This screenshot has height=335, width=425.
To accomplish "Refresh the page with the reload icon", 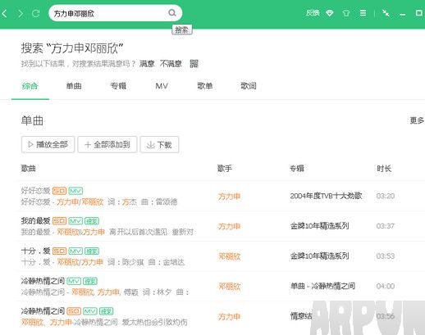I will coord(36,13).
